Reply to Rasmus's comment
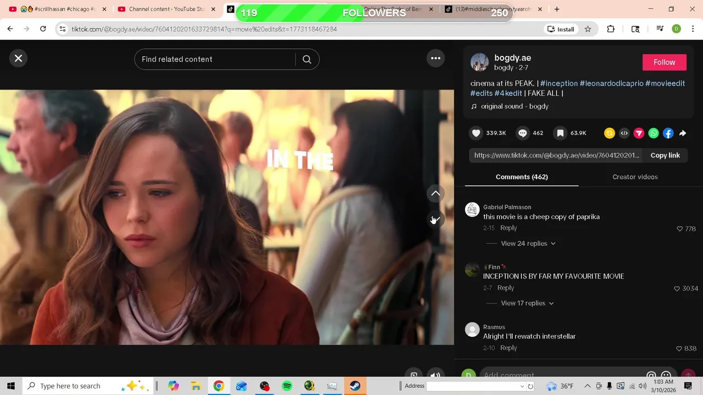Viewport: 703px width, 395px height. 509,347
